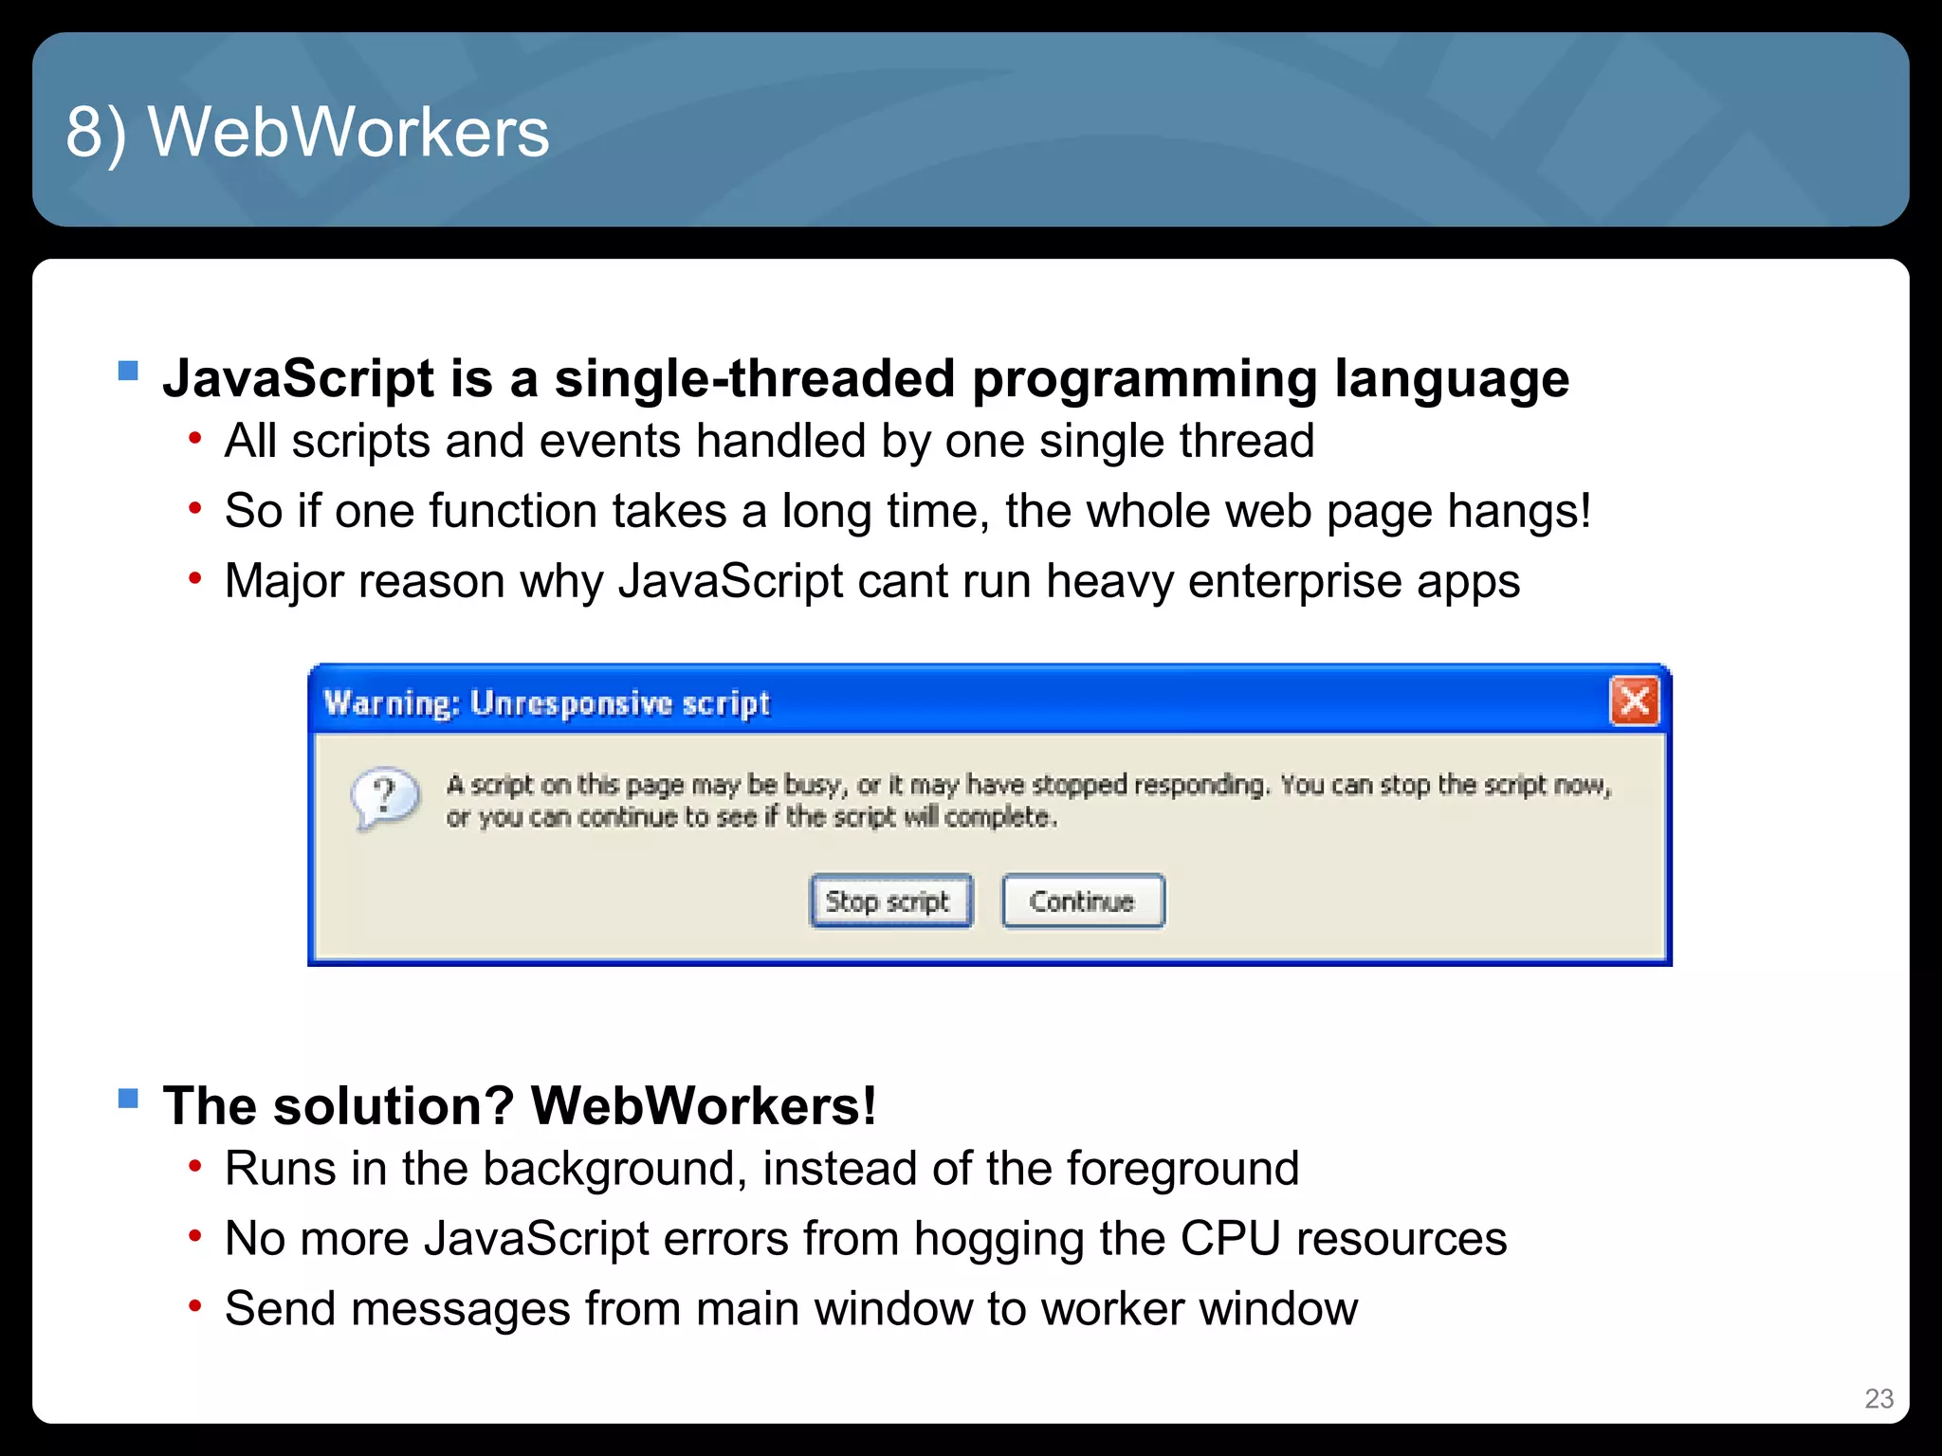This screenshot has height=1456, width=1942.
Task: Click red bullet before All scripts line
Action: click(x=195, y=439)
